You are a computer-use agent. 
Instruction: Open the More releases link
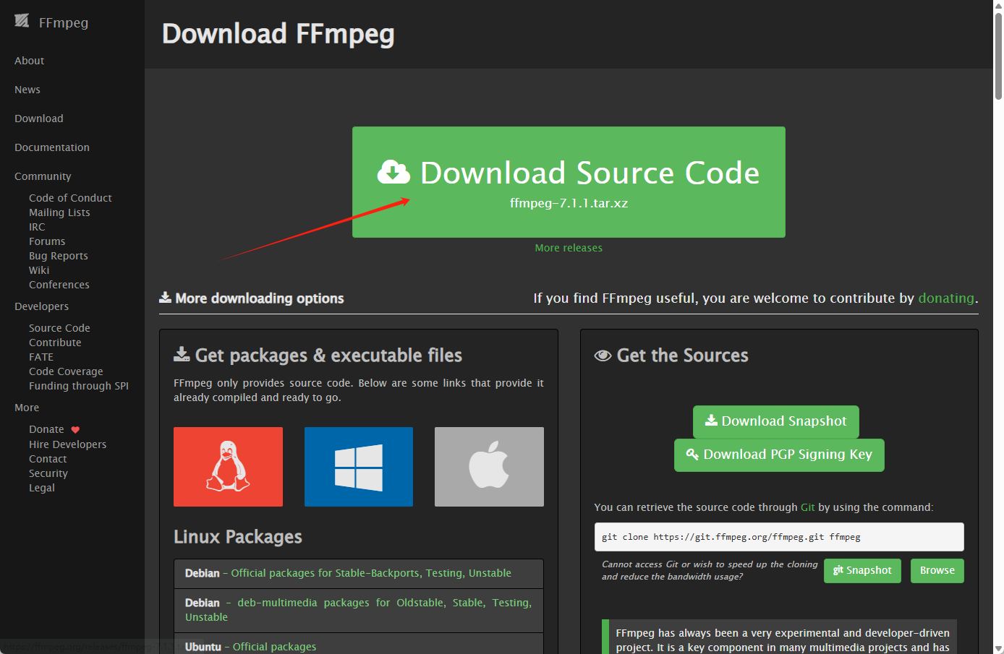pos(568,247)
